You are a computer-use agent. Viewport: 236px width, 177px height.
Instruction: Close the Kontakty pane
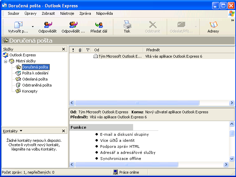[x=64, y=131]
